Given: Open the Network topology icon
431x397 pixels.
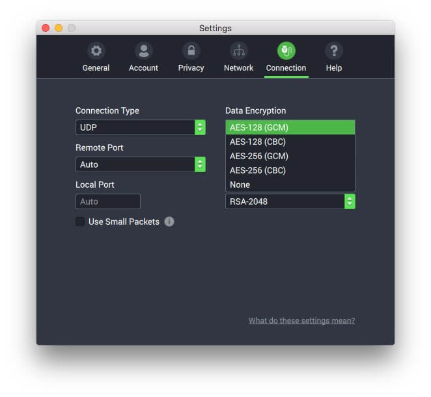Looking at the screenshot, I should [238, 51].
